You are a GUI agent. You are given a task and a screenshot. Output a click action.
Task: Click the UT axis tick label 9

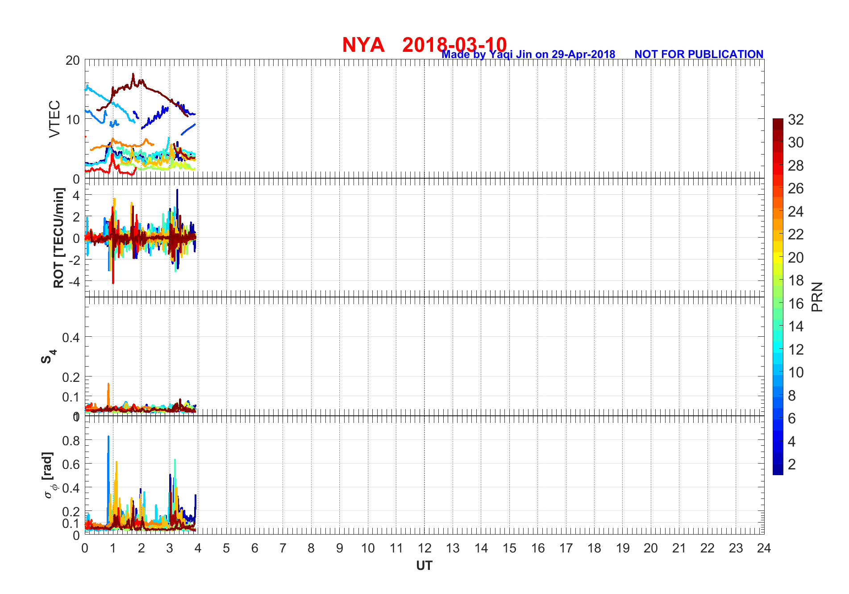(339, 548)
